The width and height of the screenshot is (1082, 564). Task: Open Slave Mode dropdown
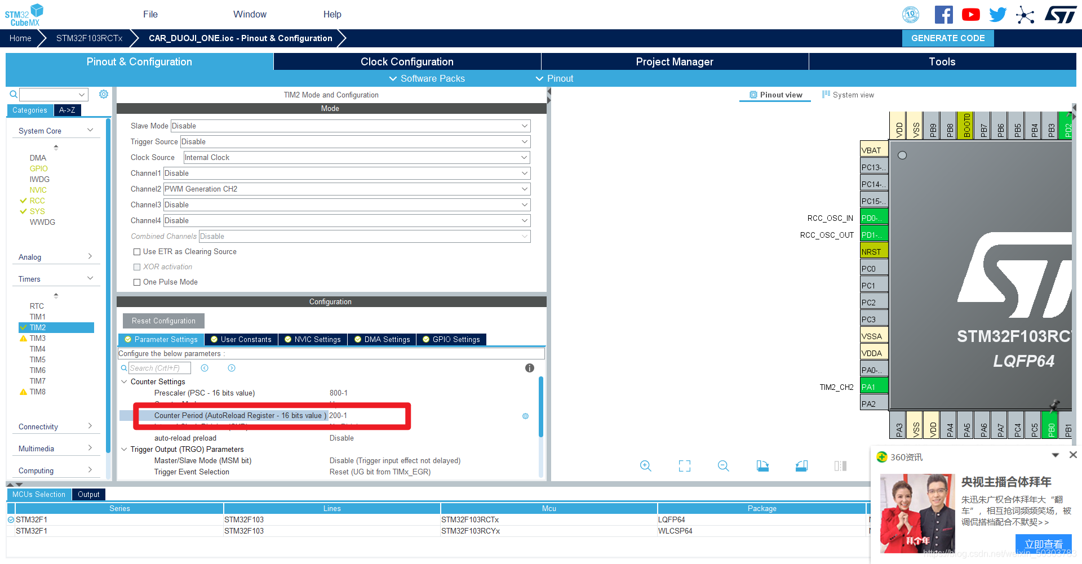pyautogui.click(x=350, y=126)
